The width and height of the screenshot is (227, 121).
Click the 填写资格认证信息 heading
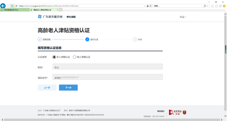coord(50,48)
